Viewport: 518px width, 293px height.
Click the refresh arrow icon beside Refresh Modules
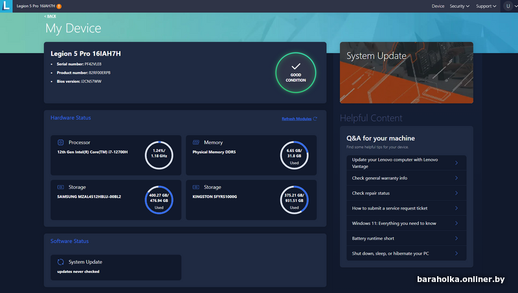coord(315,119)
